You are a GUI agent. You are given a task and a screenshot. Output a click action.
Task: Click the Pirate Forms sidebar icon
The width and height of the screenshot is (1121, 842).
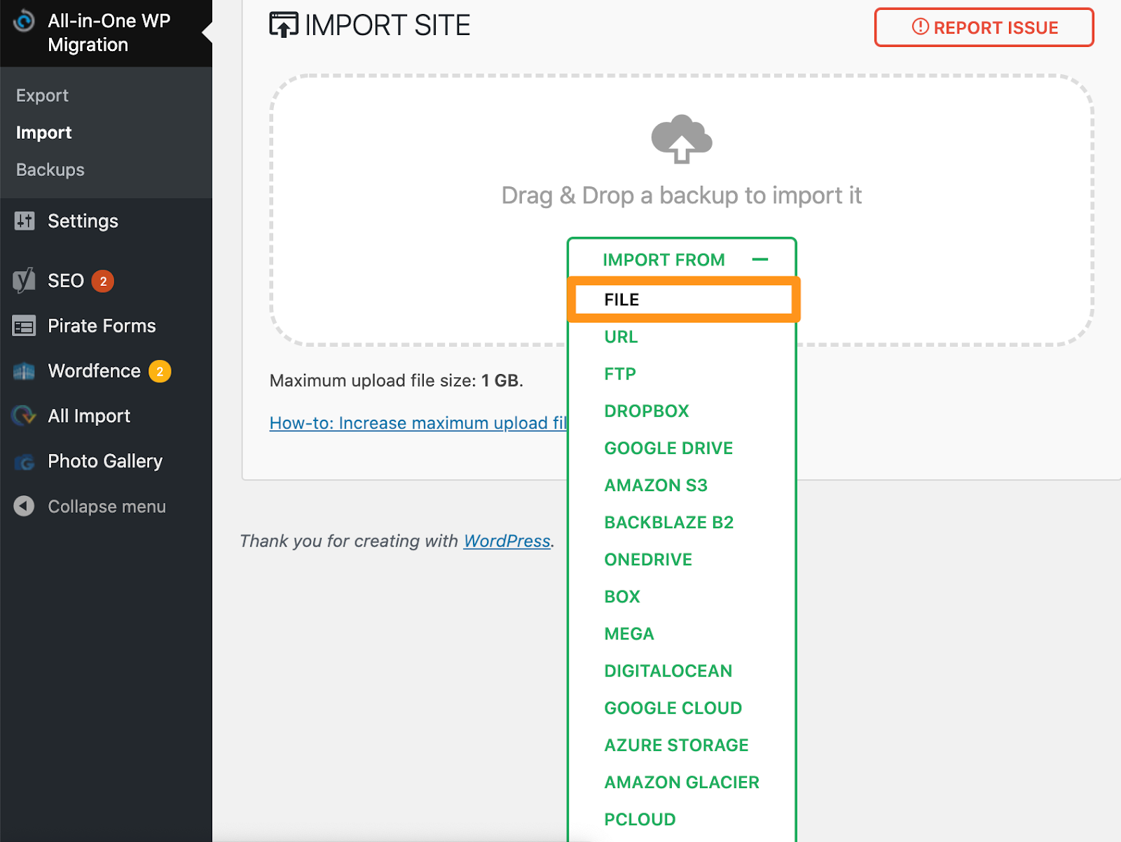pyautogui.click(x=23, y=325)
